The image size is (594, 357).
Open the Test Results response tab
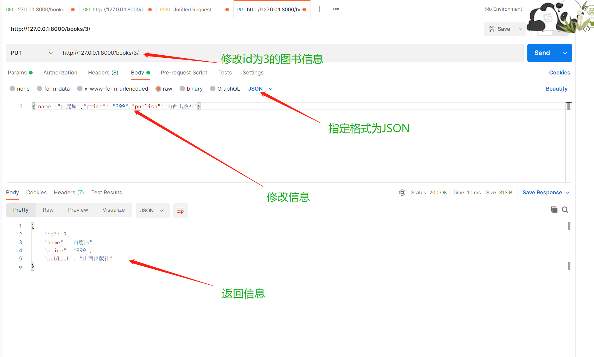coord(107,193)
